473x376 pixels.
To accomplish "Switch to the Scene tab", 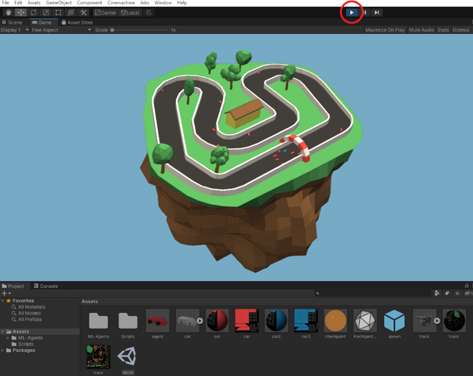I will tap(13, 22).
